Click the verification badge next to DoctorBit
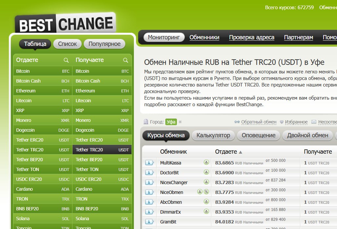337x229 pixels. point(206,172)
